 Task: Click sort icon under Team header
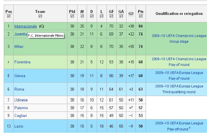(x=40, y=16)
